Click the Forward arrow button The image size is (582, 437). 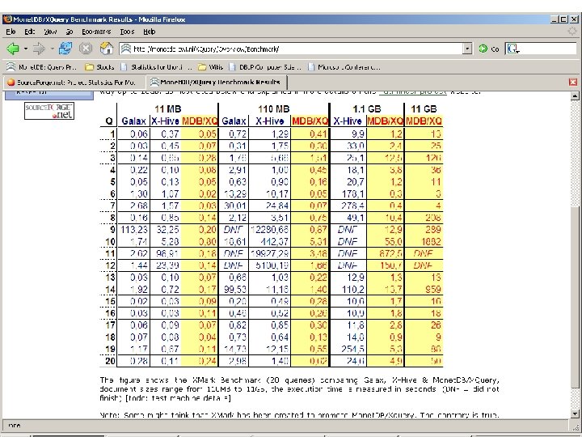39,49
